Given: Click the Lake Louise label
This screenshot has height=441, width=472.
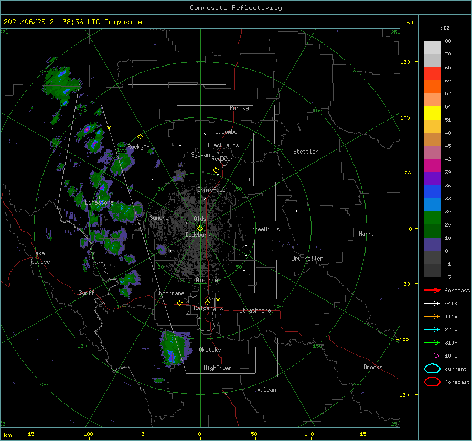Looking at the screenshot, I should coord(40,257).
